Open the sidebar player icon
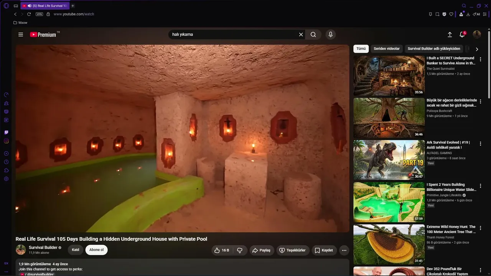Screen dimensions: 491x276 6,153
